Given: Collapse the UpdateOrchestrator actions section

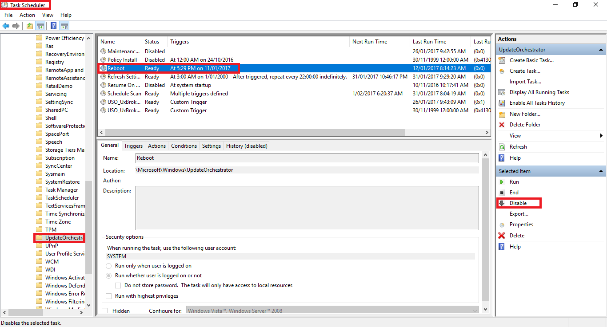Looking at the screenshot, I should click(601, 50).
